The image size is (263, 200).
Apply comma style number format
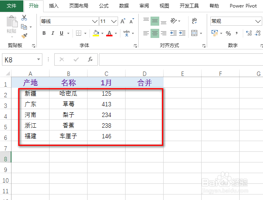(237, 33)
